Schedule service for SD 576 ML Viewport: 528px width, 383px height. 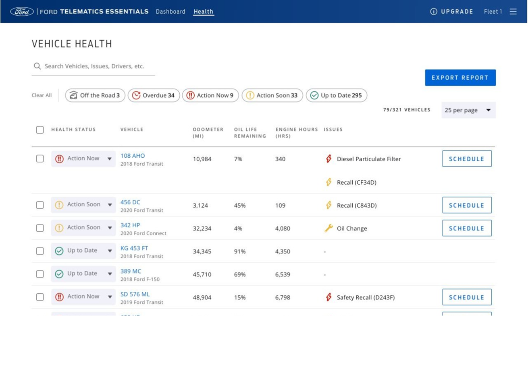point(467,297)
